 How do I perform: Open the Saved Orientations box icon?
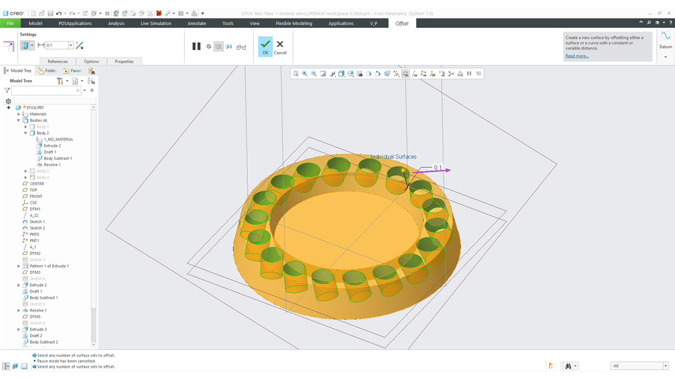click(x=350, y=74)
